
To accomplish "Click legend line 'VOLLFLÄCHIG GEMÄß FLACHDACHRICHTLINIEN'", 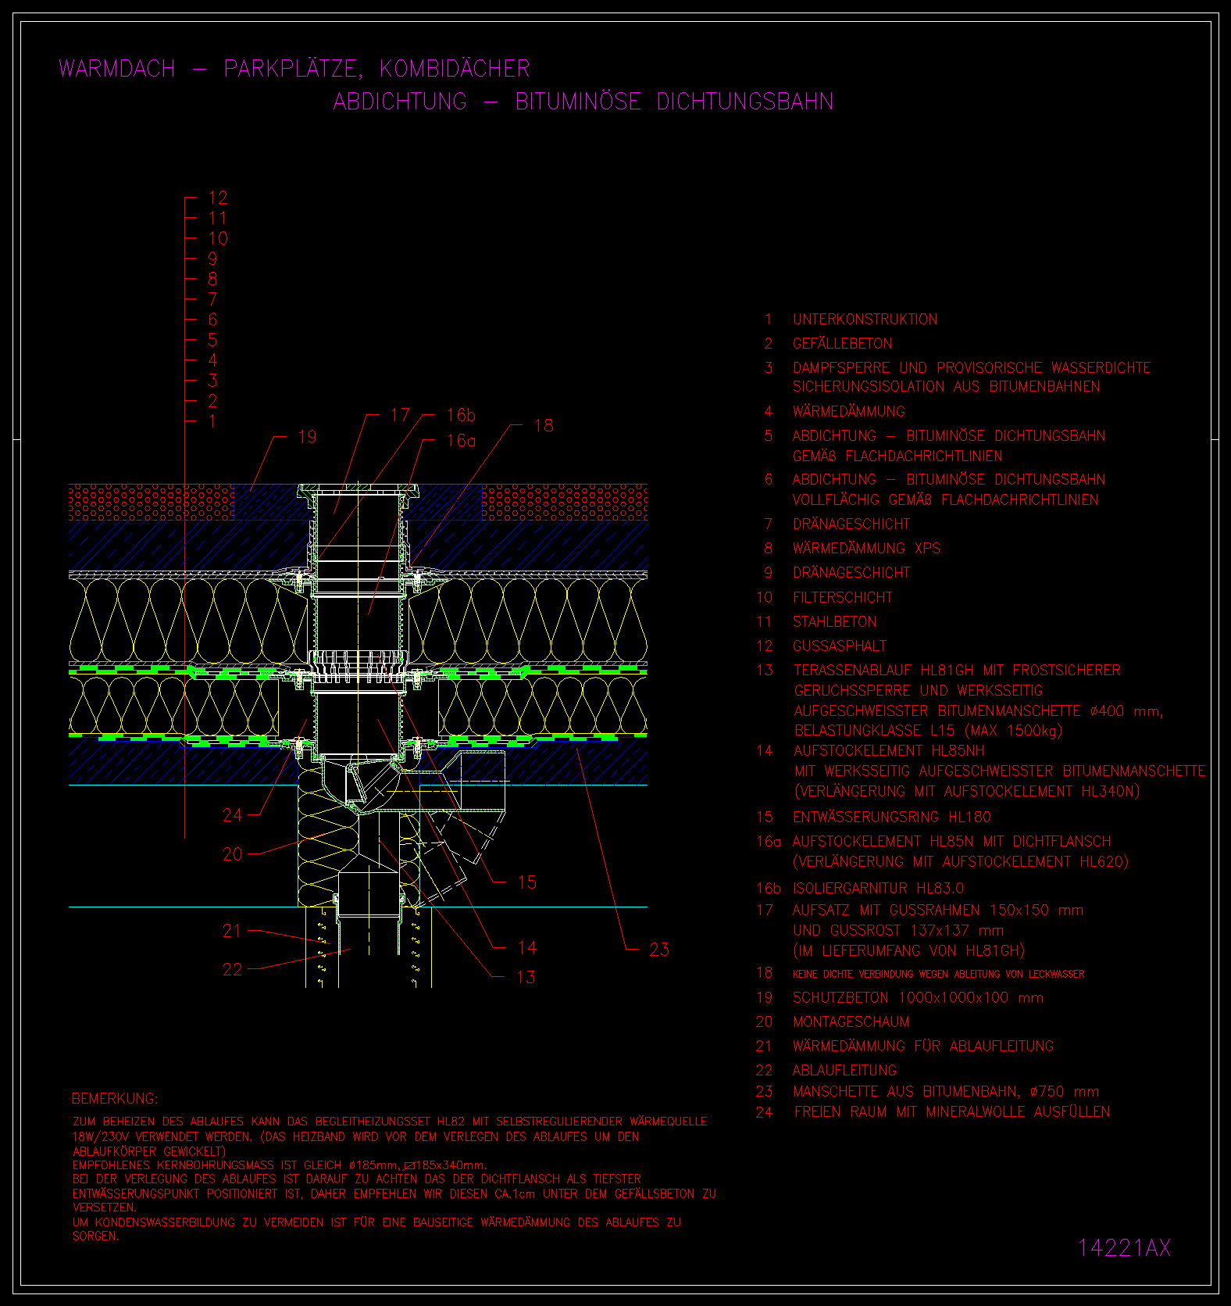I will pyautogui.click(x=946, y=499).
